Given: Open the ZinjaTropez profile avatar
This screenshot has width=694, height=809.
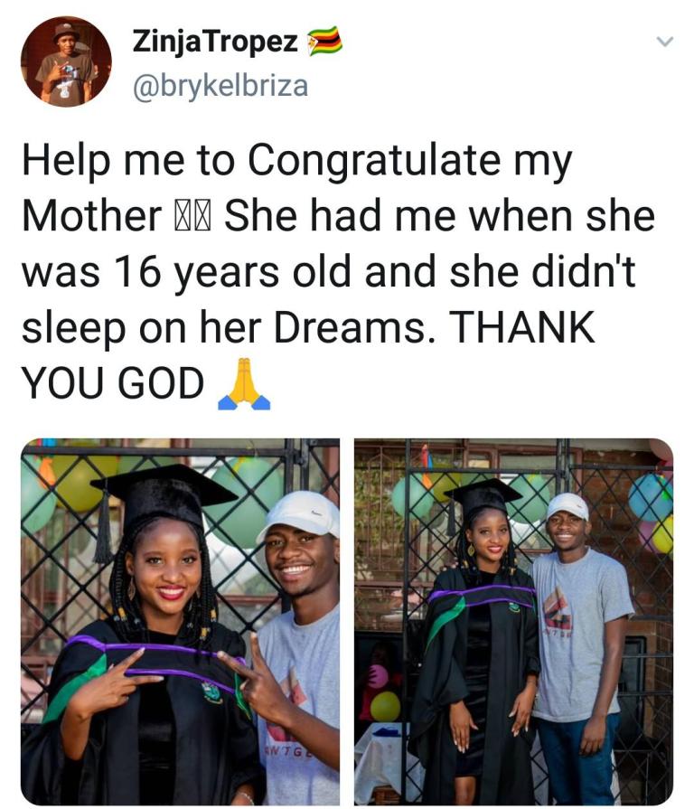Looking at the screenshot, I should [66, 61].
